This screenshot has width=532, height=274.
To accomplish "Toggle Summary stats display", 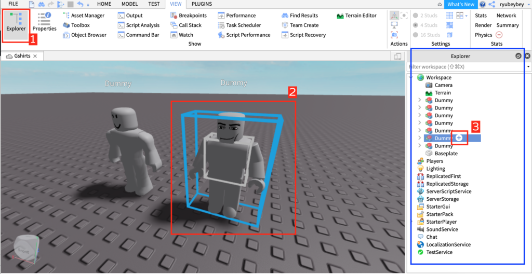I will 508,25.
